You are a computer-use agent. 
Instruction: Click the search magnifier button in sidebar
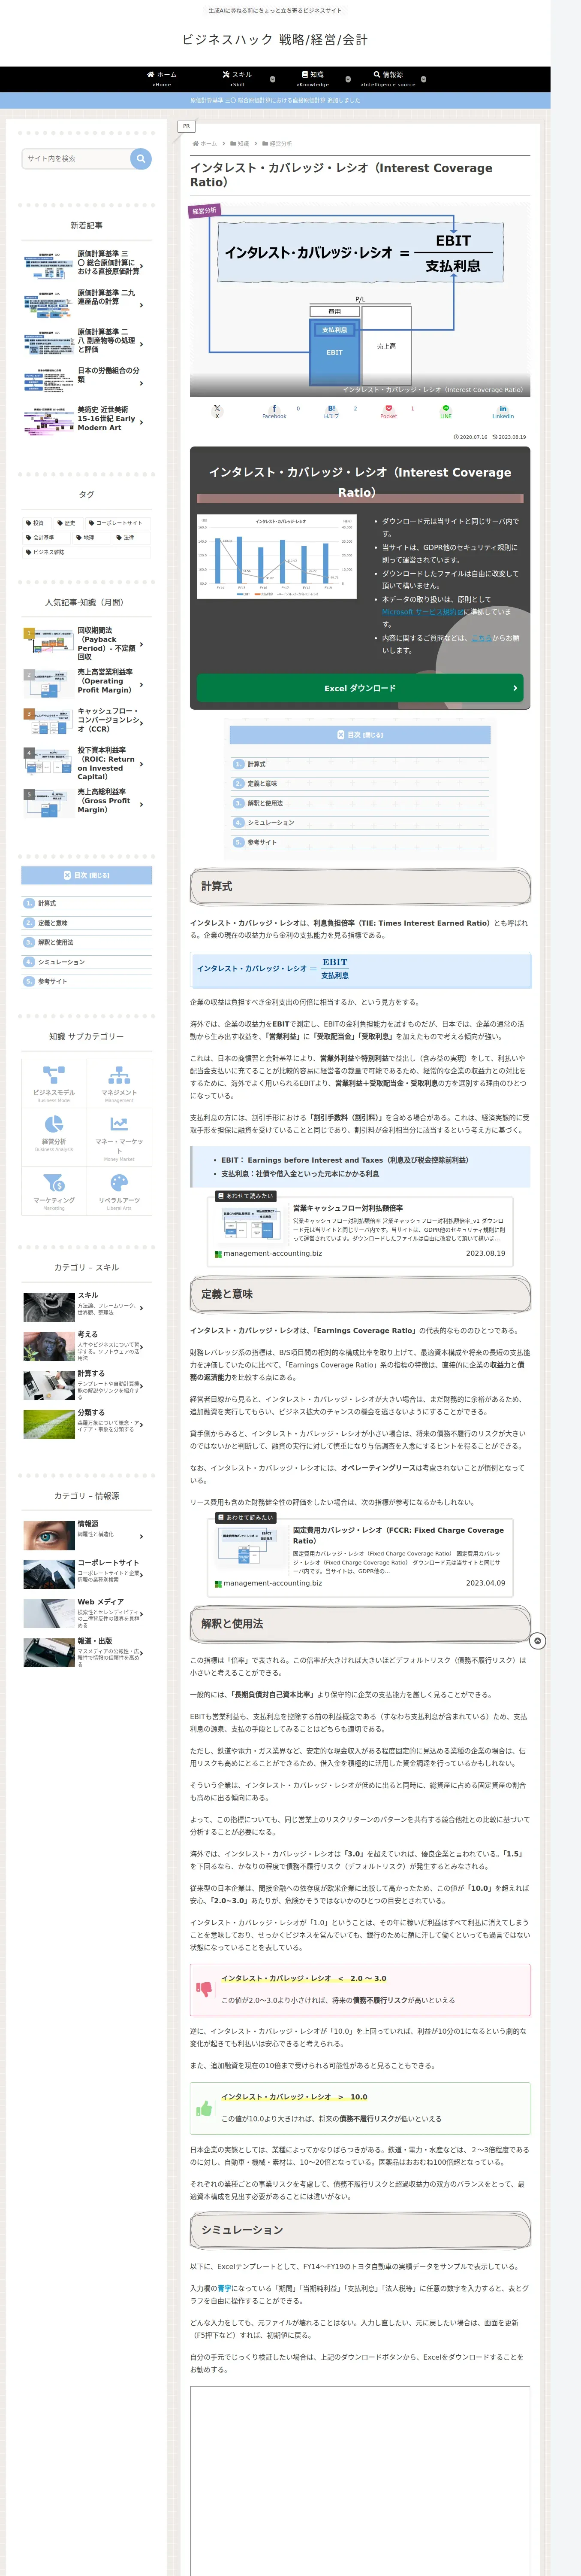(141, 158)
